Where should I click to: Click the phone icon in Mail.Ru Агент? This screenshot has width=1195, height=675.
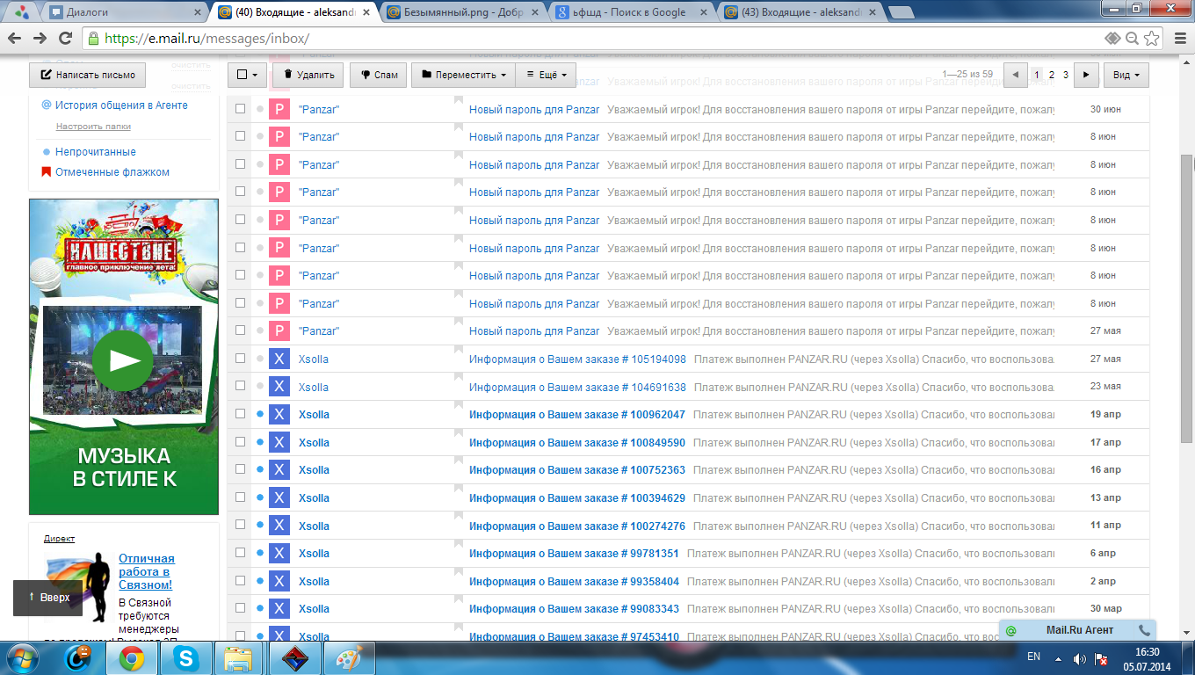click(x=1144, y=630)
